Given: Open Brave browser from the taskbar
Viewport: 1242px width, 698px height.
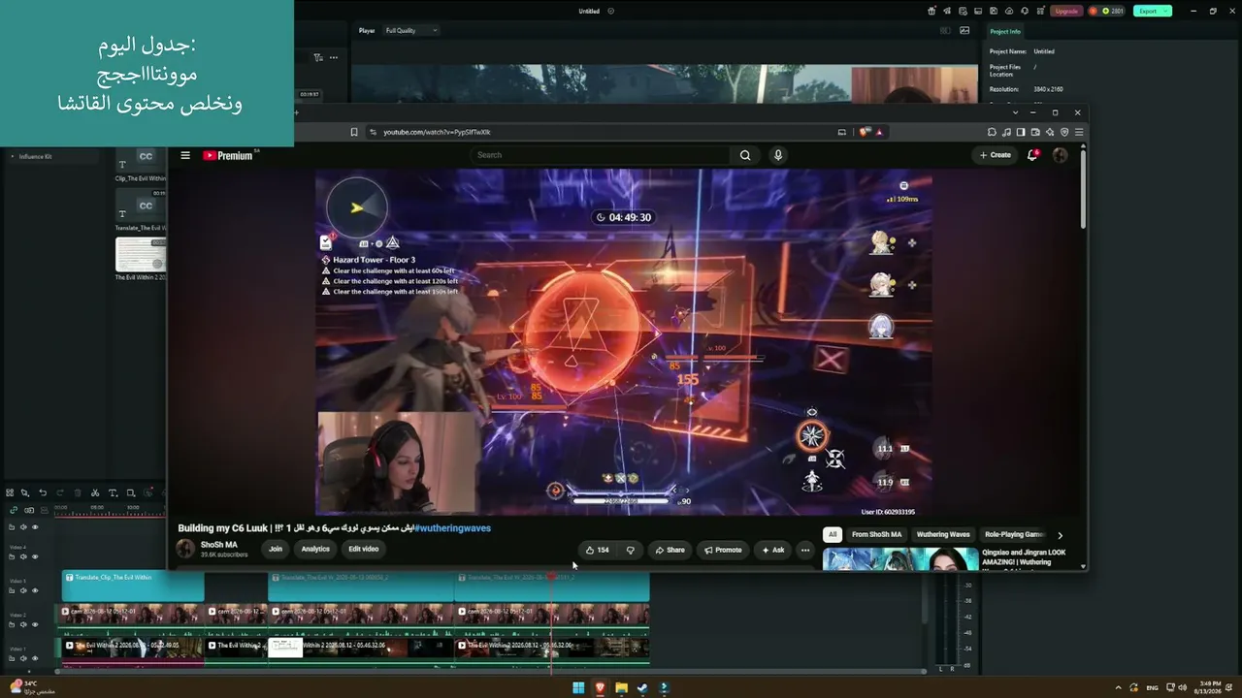Looking at the screenshot, I should [x=600, y=688].
